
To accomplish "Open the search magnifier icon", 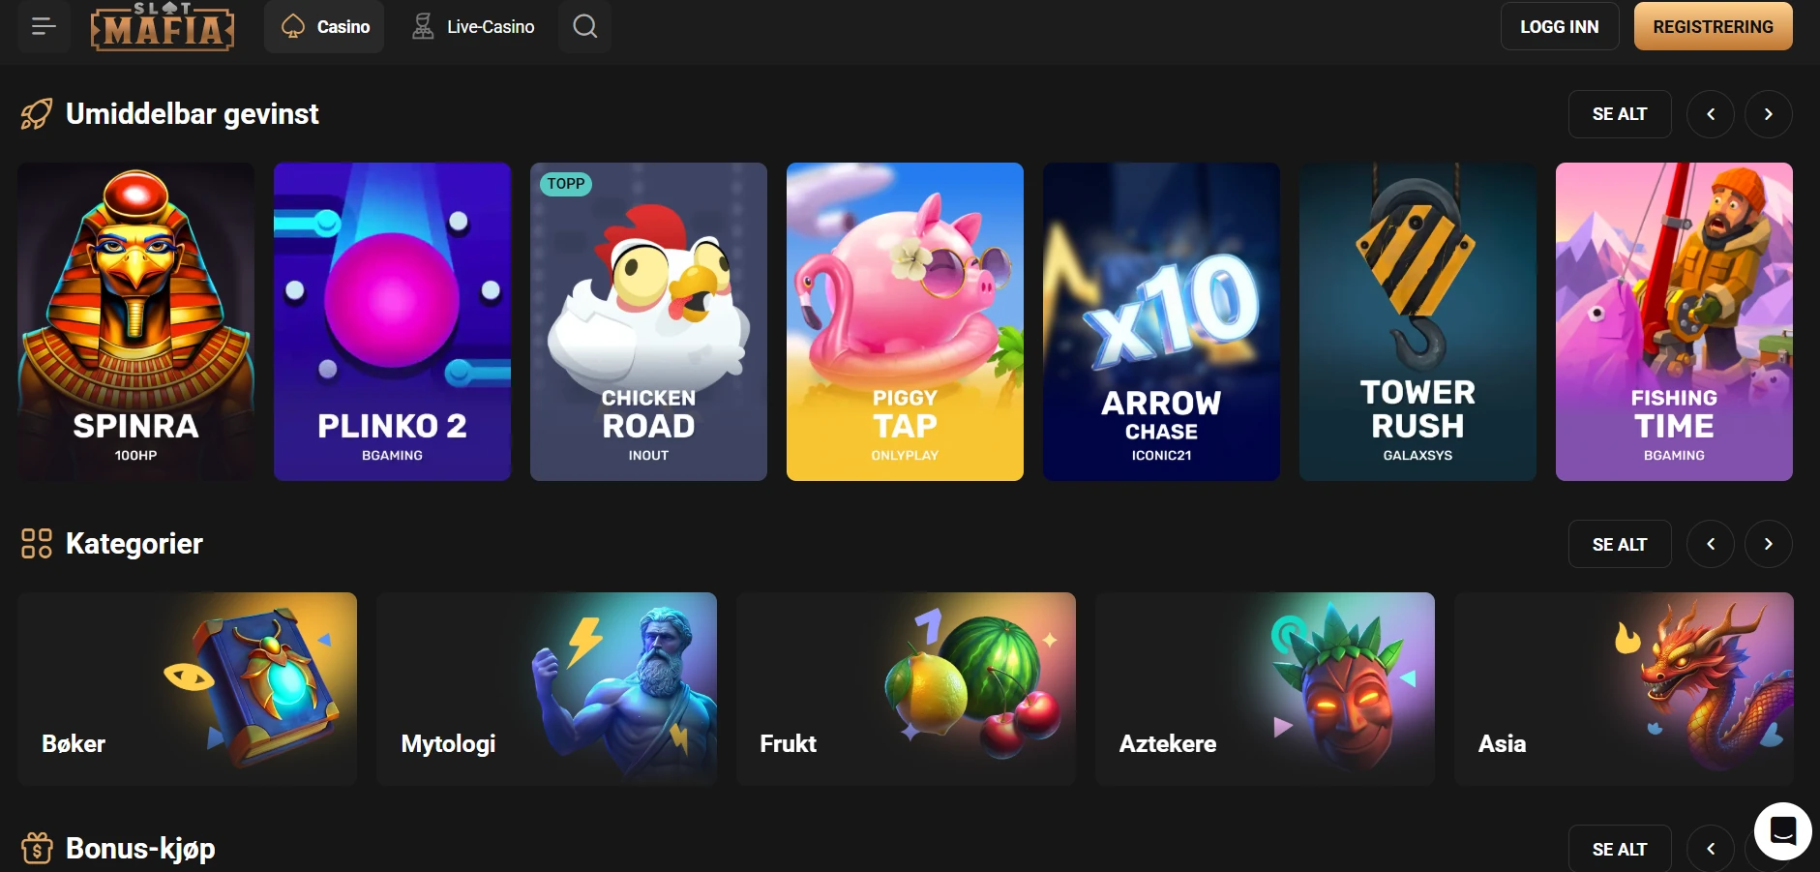I will point(584,26).
